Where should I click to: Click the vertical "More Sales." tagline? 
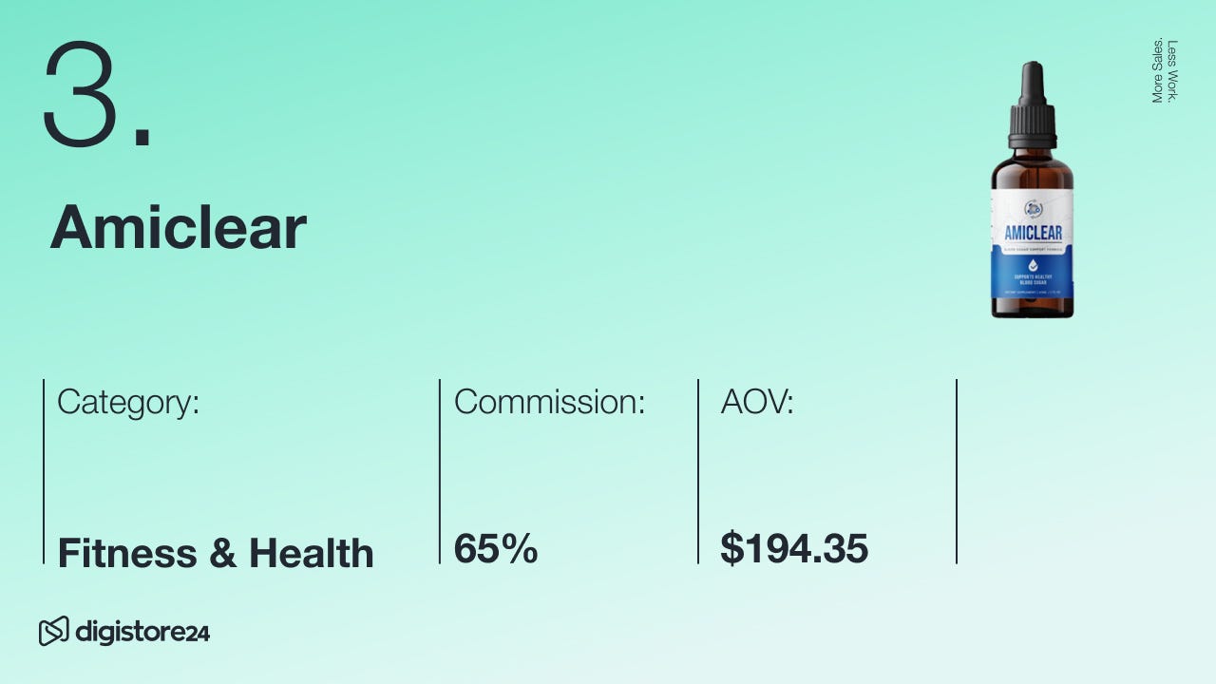(x=1157, y=70)
